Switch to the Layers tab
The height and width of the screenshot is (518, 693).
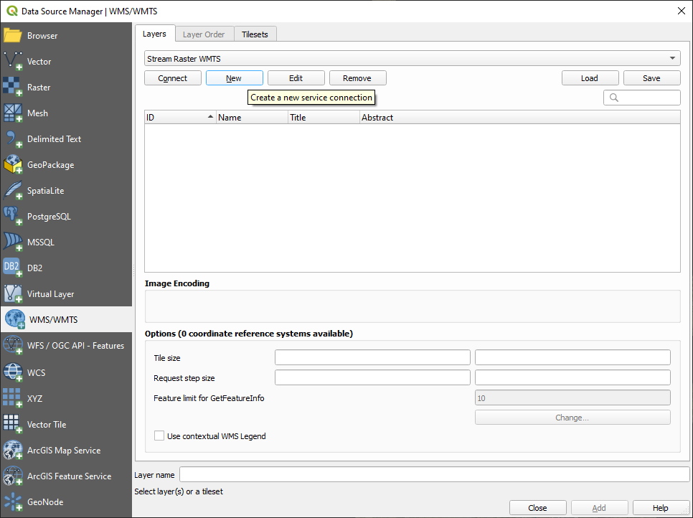pos(155,34)
